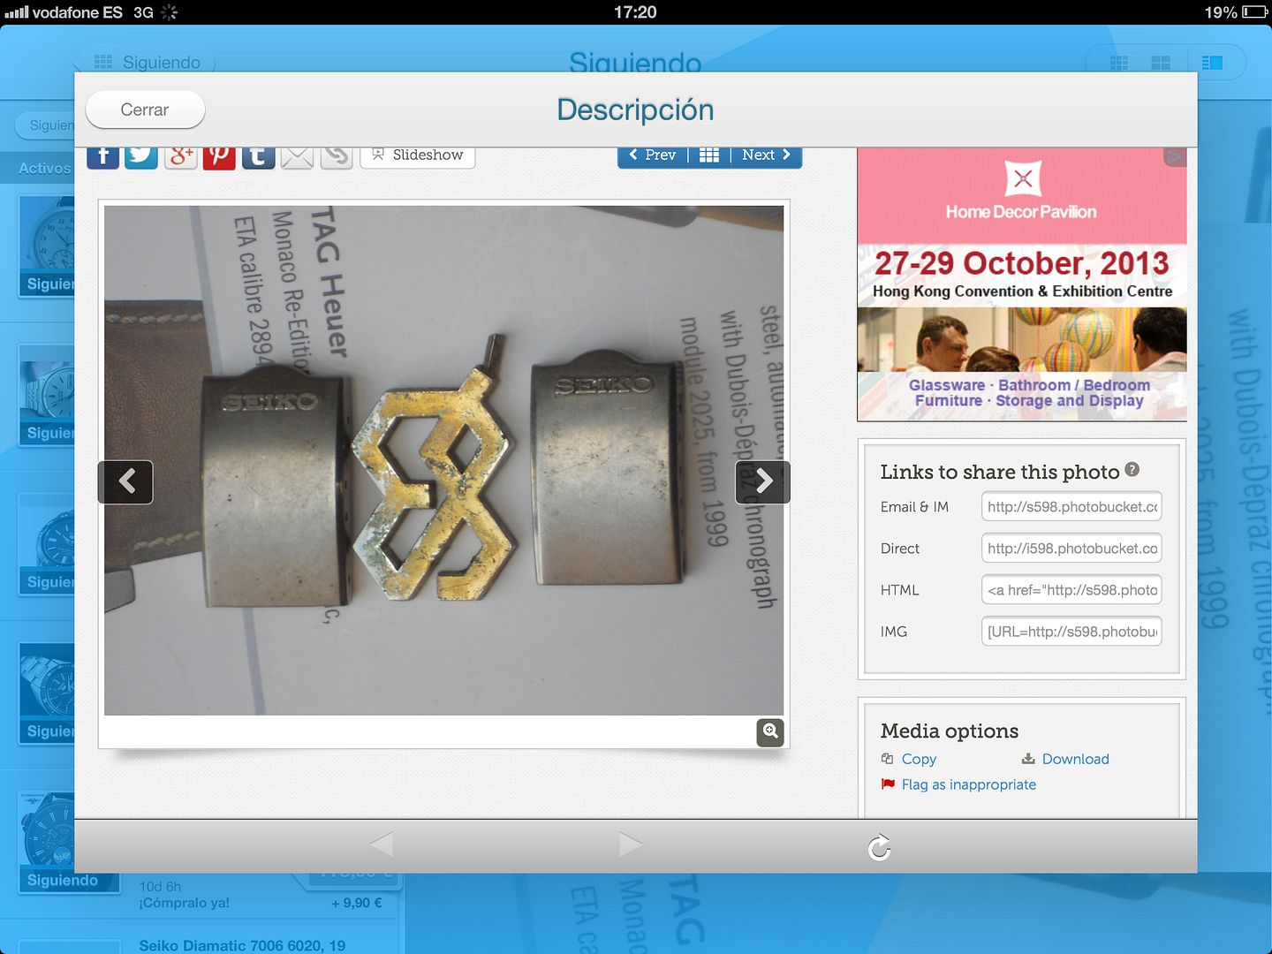Share photo by email envelope icon

(297, 156)
